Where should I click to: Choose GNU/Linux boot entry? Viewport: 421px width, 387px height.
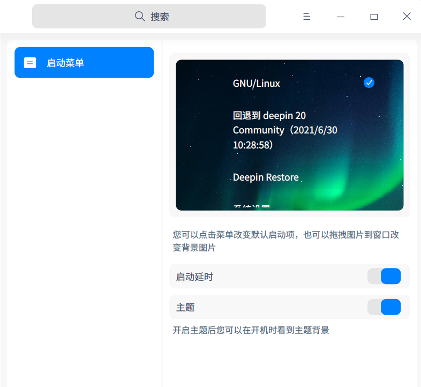257,83
